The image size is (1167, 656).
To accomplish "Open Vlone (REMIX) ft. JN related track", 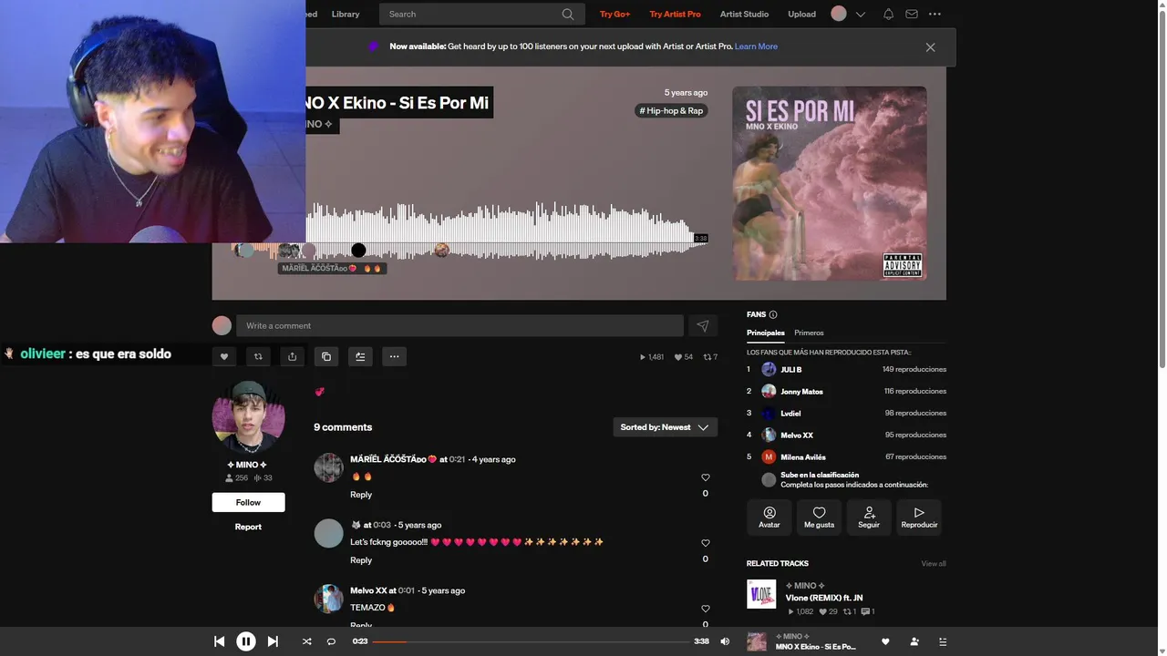I will click(824, 598).
